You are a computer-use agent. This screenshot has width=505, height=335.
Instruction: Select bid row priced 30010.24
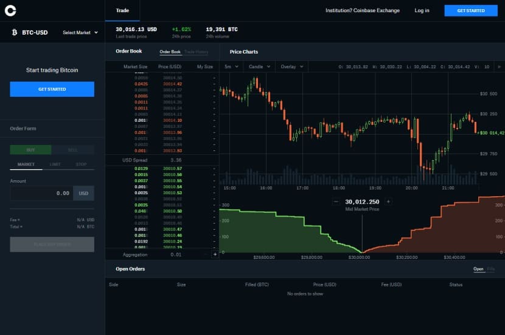pos(162,241)
